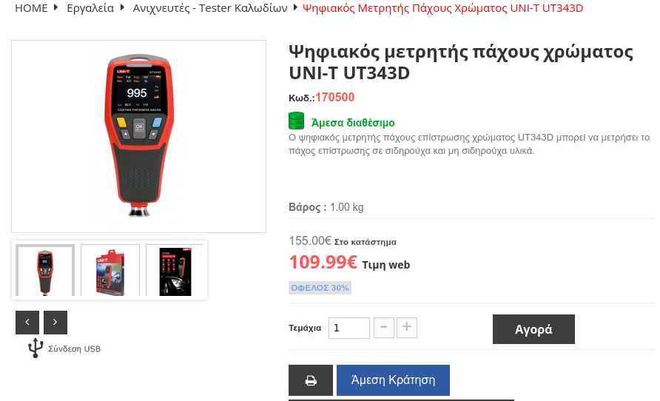The image size is (660, 401).
Task: Click the green availability stock icon
Action: tap(296, 121)
